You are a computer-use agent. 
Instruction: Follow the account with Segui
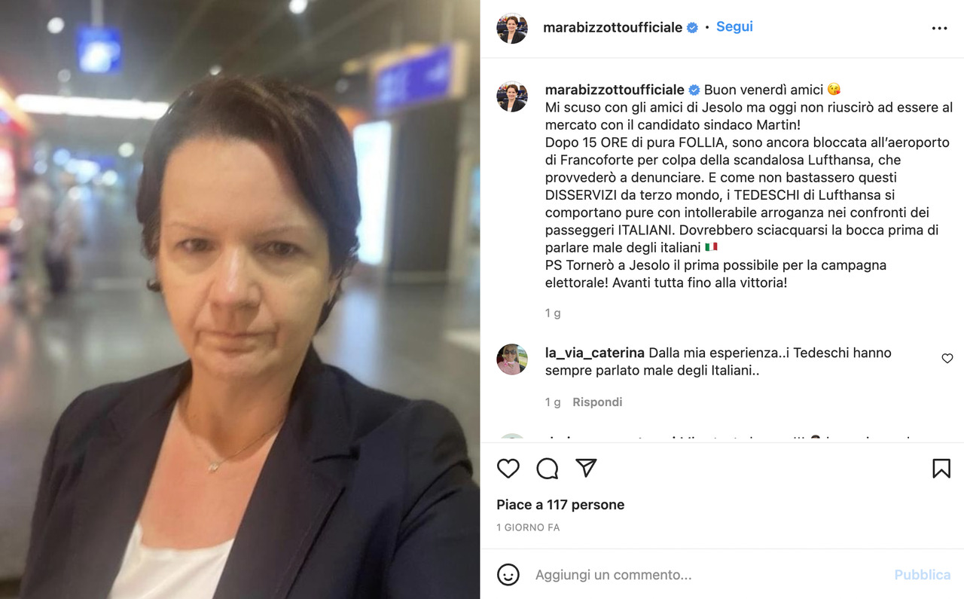[734, 27]
